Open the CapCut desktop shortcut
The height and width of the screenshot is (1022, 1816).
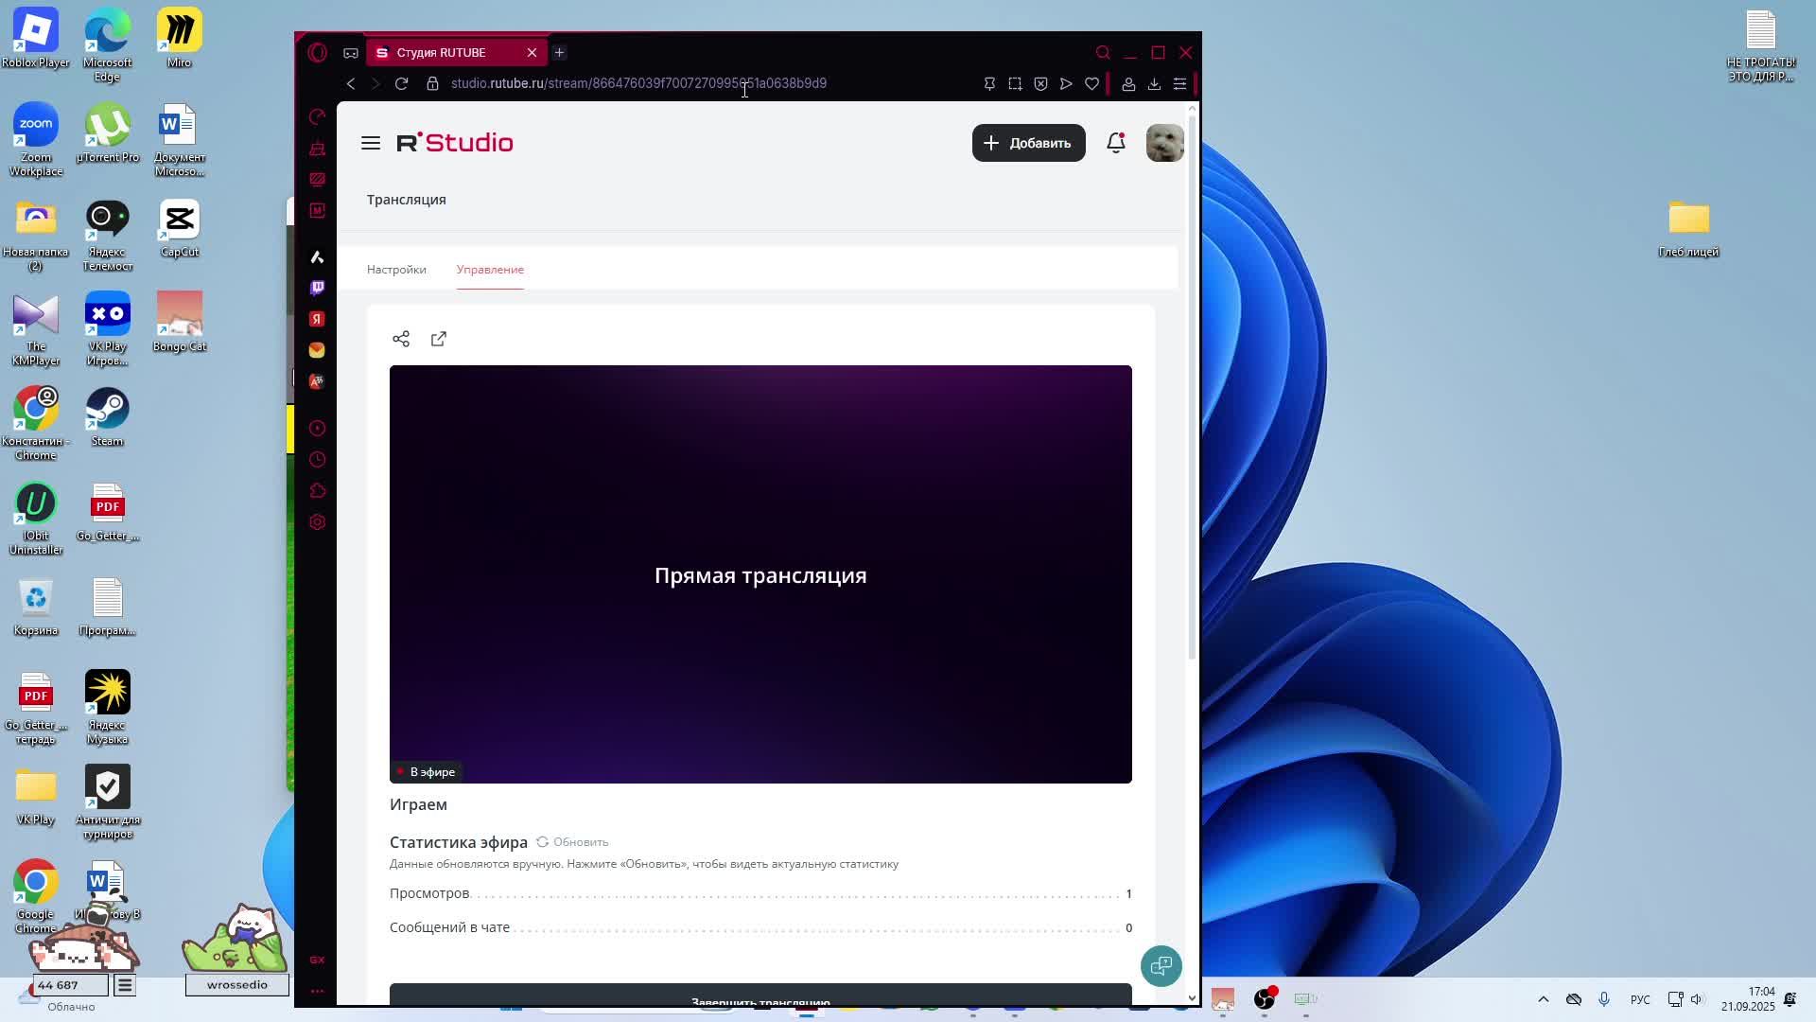point(179,227)
